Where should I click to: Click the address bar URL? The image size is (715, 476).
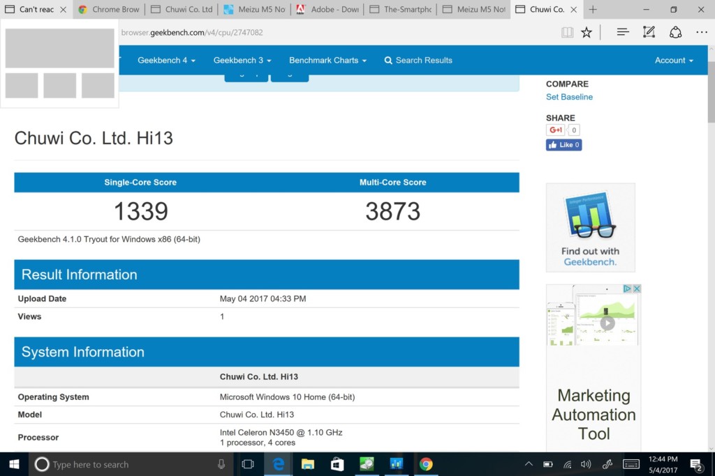pos(192,32)
